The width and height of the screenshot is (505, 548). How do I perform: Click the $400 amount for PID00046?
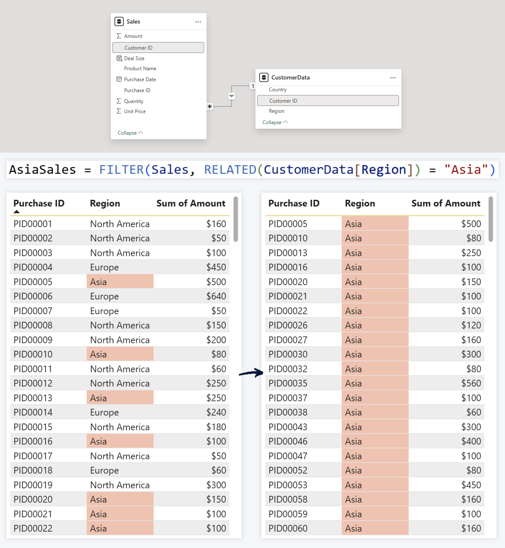click(471, 441)
